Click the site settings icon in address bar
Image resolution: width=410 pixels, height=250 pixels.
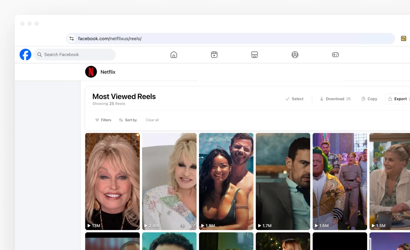(x=72, y=38)
